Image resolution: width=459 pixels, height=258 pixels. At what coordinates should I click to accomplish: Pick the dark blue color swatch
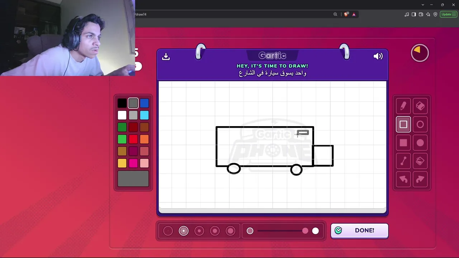pos(144,104)
